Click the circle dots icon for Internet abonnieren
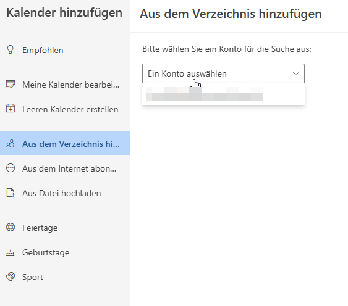Screen dimensions: 348x306 pyautogui.click(x=11, y=168)
